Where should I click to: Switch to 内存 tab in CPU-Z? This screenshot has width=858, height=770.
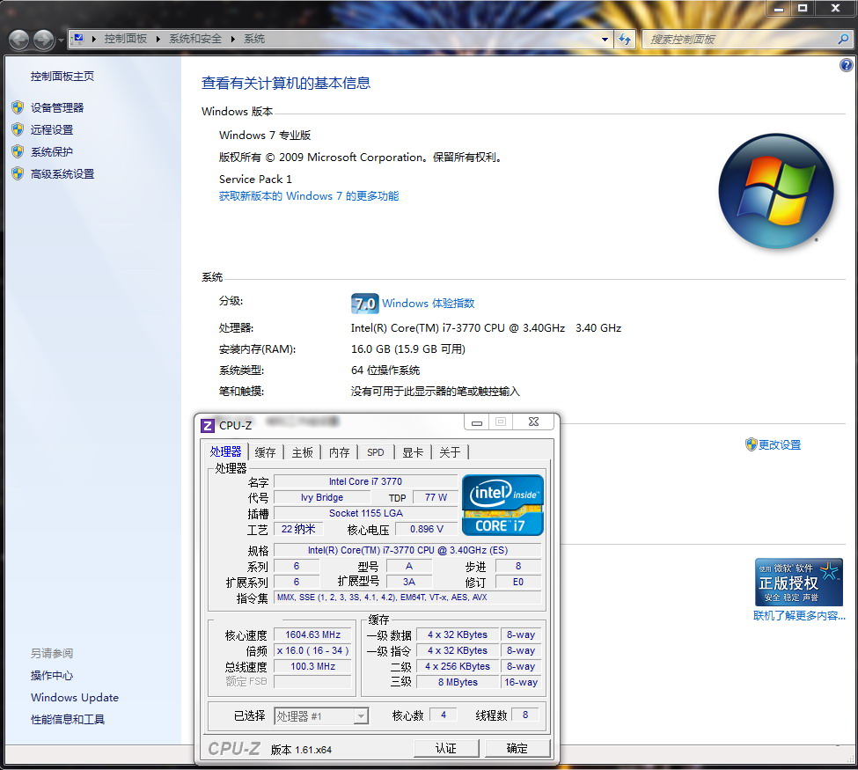(340, 452)
